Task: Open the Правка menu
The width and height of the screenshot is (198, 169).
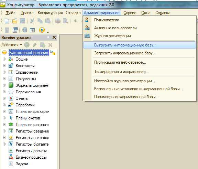Action: [x=27, y=13]
